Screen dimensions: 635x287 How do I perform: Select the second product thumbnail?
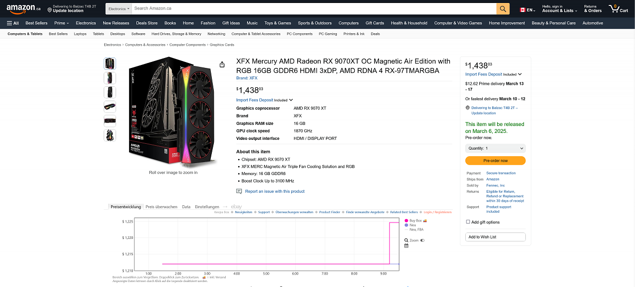coord(110,78)
